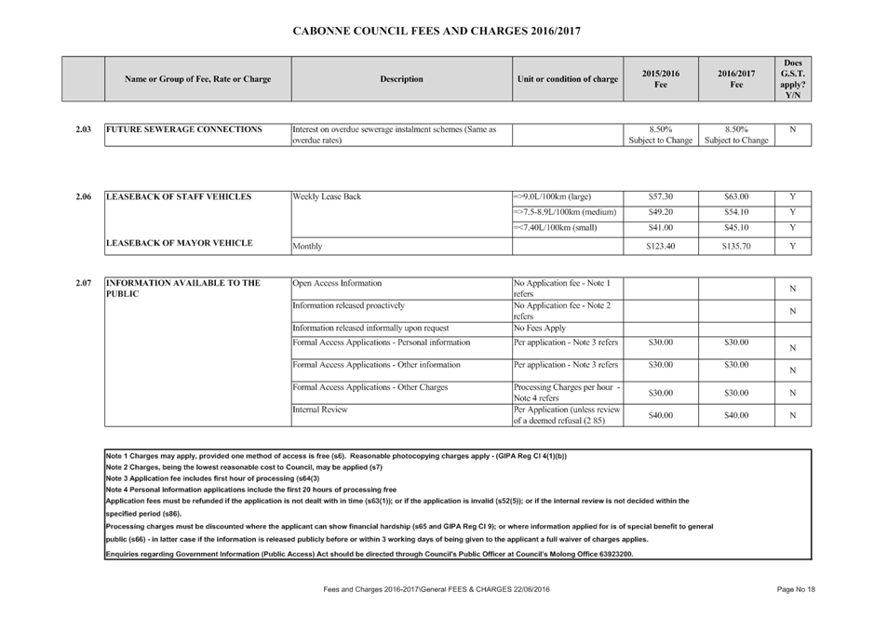The height and width of the screenshot is (618, 874).
Task: Click item number 2.03
Action: (x=83, y=129)
